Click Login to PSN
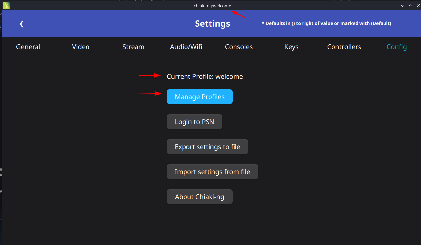 click(x=194, y=122)
